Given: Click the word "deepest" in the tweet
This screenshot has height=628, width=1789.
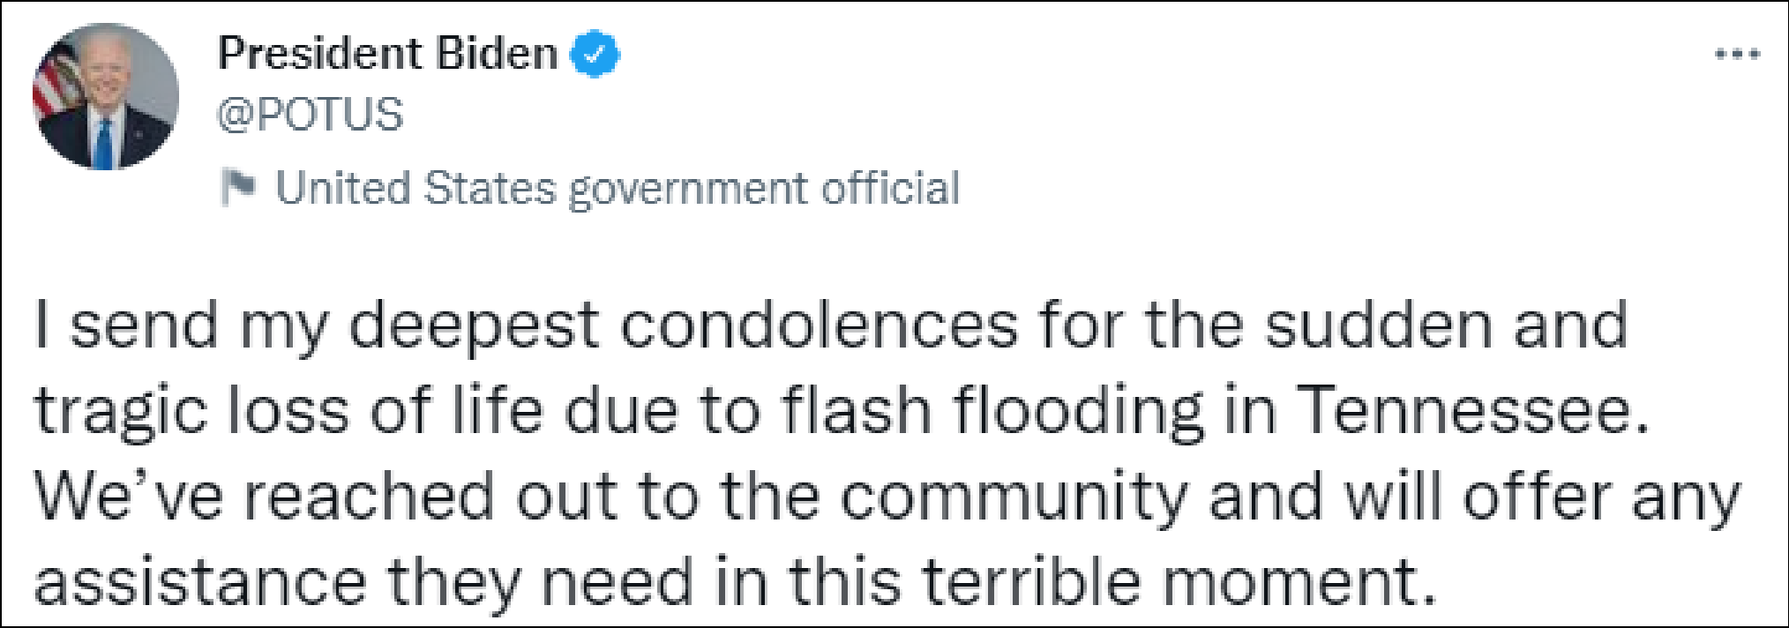Looking at the screenshot, I should pos(474,327).
